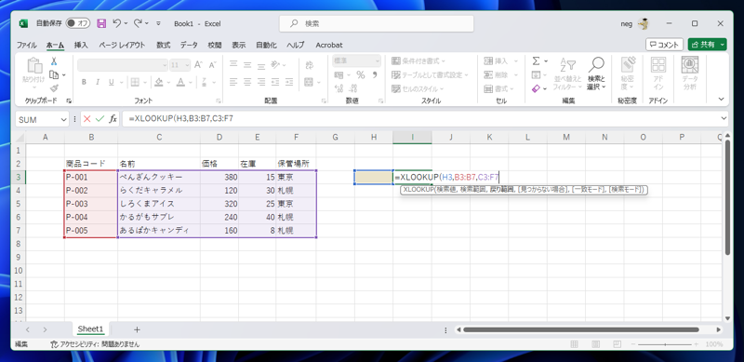Open the Name Box dropdown showing SUM
The width and height of the screenshot is (744, 362).
64,120
